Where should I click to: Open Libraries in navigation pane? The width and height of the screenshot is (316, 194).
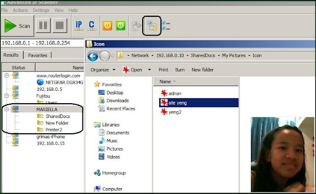pyautogui.click(x=107, y=125)
